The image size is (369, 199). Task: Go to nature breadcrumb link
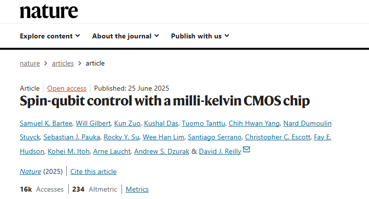coord(30,63)
